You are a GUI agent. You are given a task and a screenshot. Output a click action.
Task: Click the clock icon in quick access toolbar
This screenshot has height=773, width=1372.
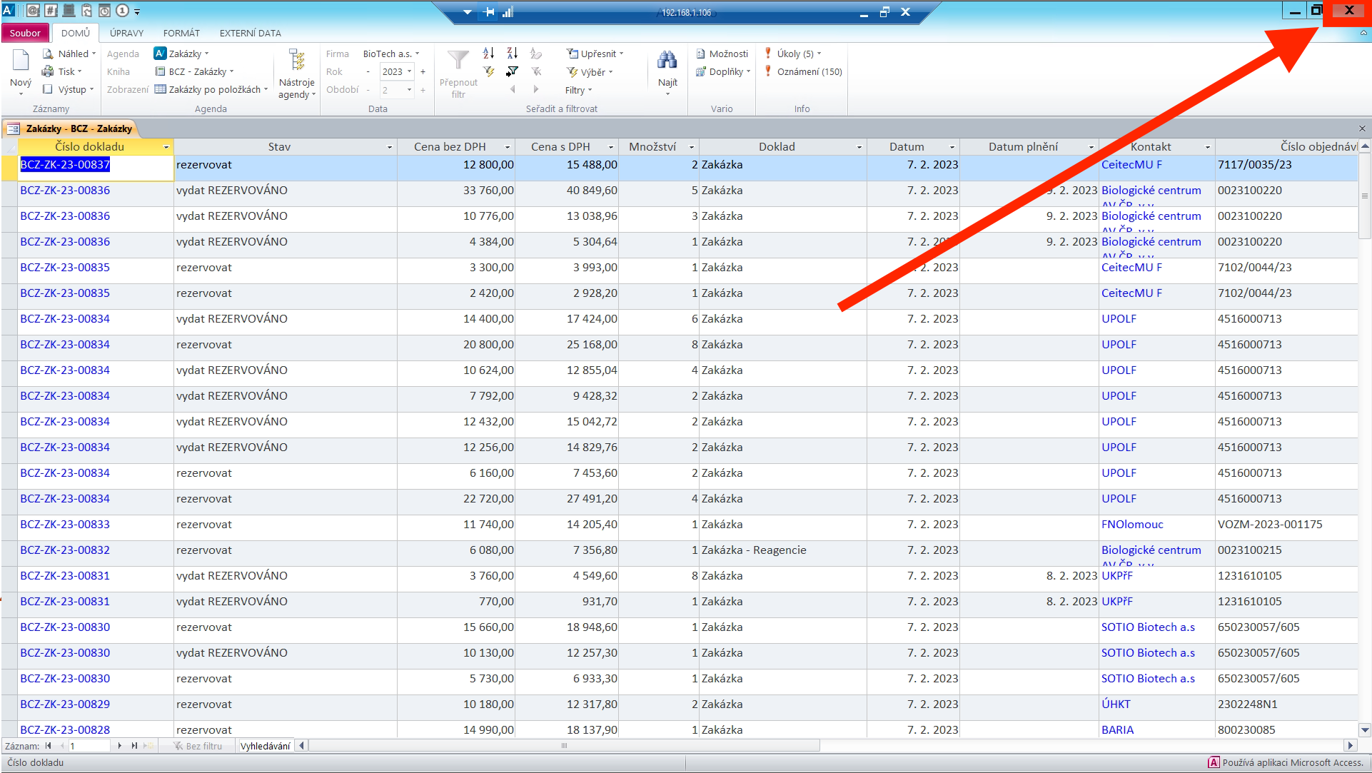click(x=104, y=11)
